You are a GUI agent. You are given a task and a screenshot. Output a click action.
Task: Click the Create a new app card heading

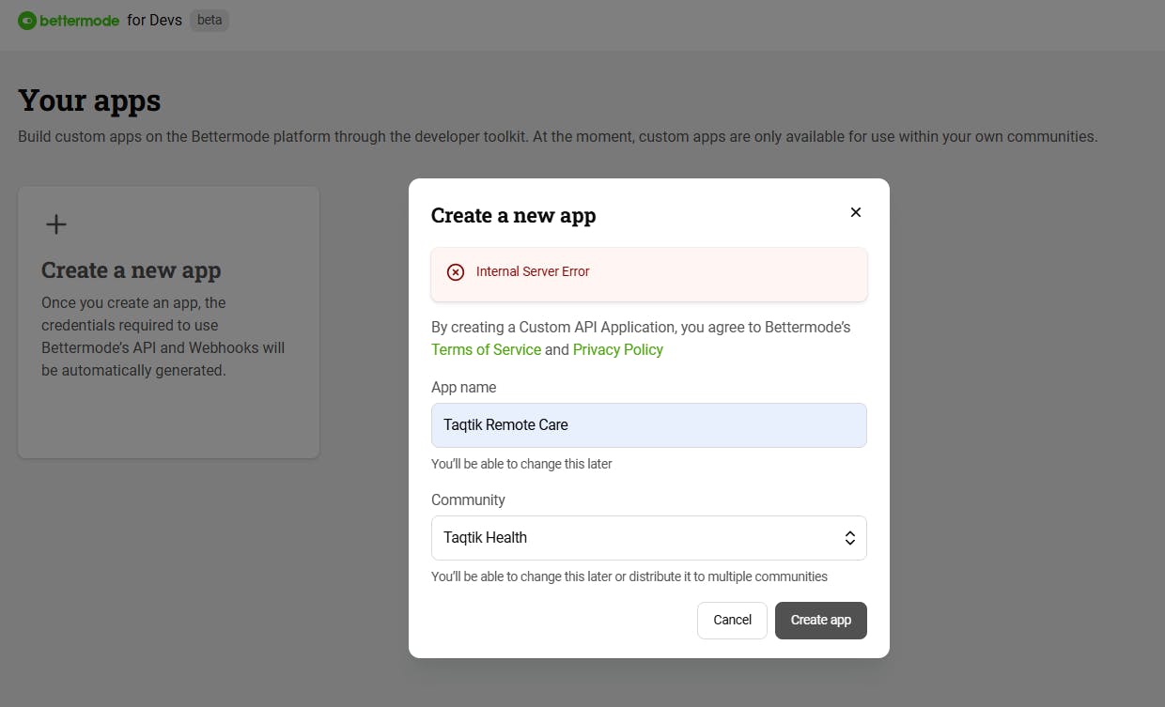point(132,270)
